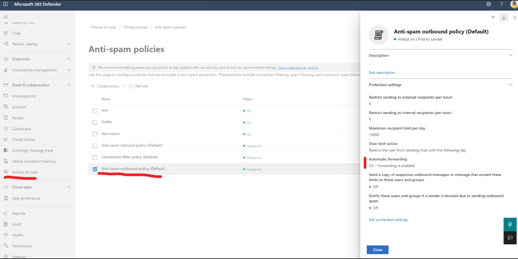Click the Partner catalog icon

6,44
